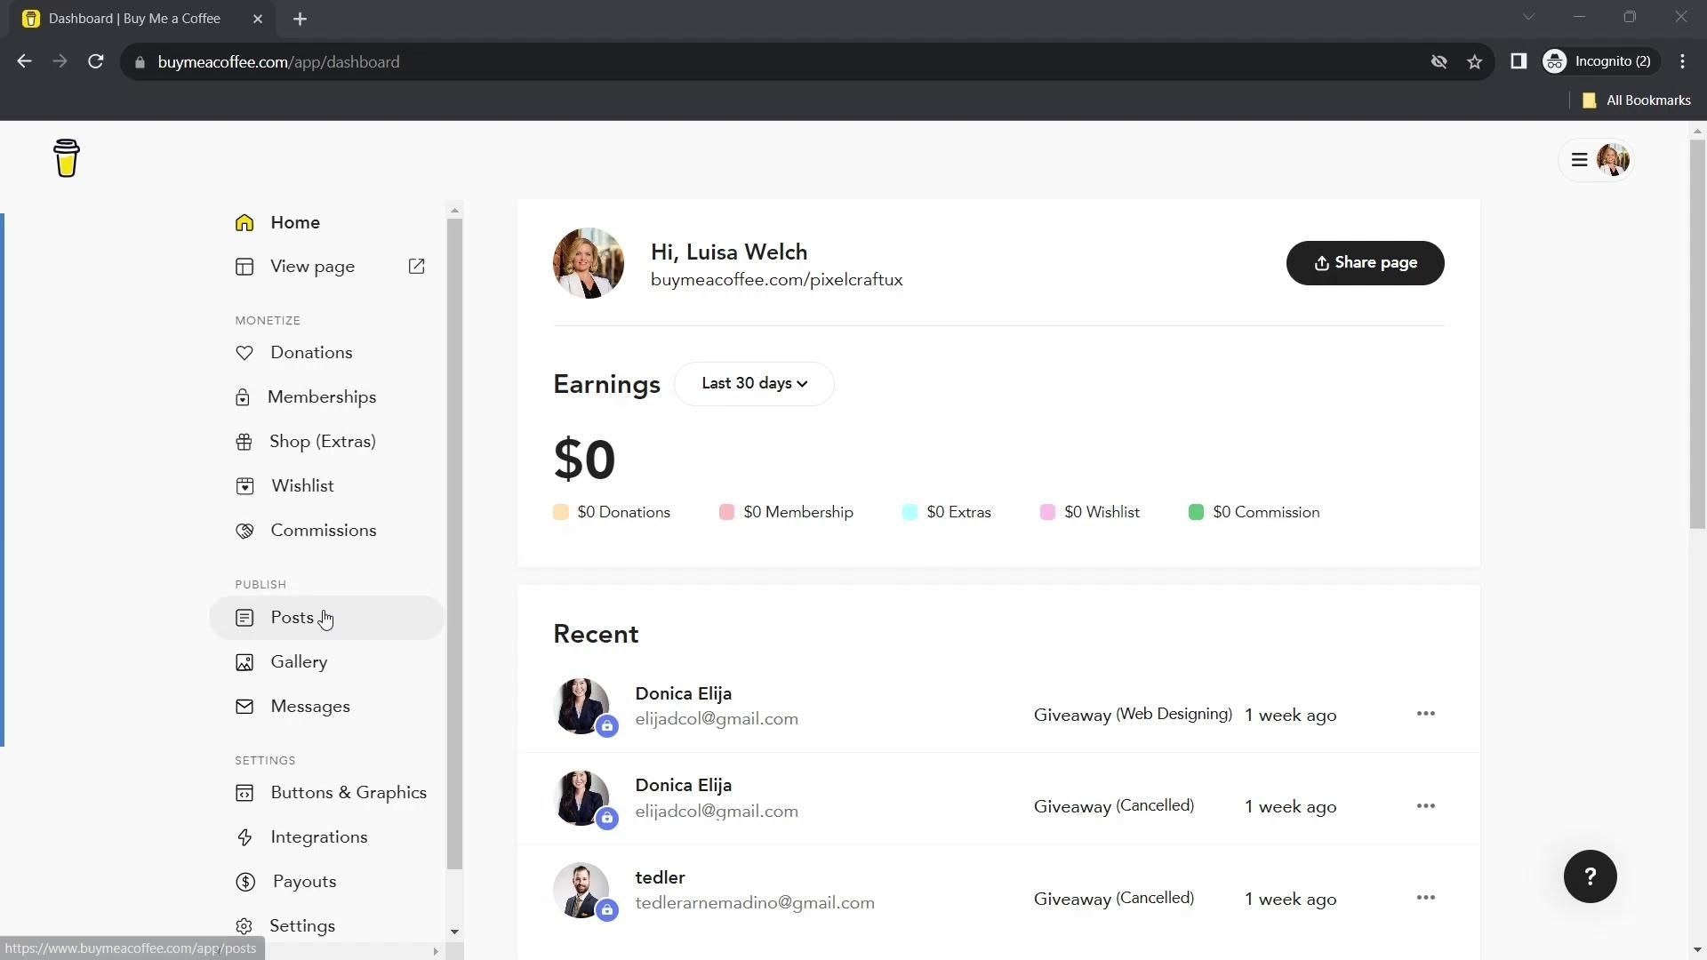The height and width of the screenshot is (960, 1707).
Task: Click the Messages envelope icon
Action: click(x=244, y=707)
